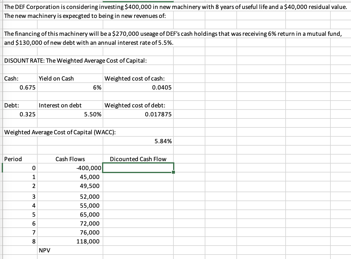Select the 'and $130,000 of new debt' text row
Image resolution: width=351 pixels, height=259 pixels.
click(x=89, y=43)
